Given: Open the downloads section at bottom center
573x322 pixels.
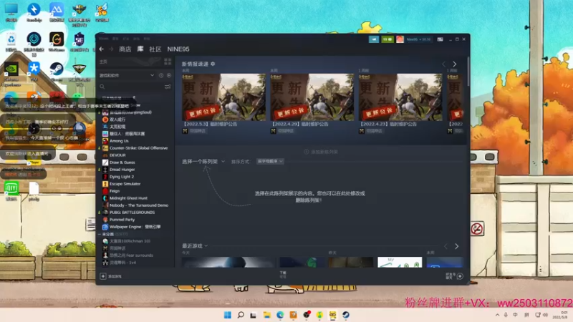Looking at the screenshot, I should pos(283,275).
